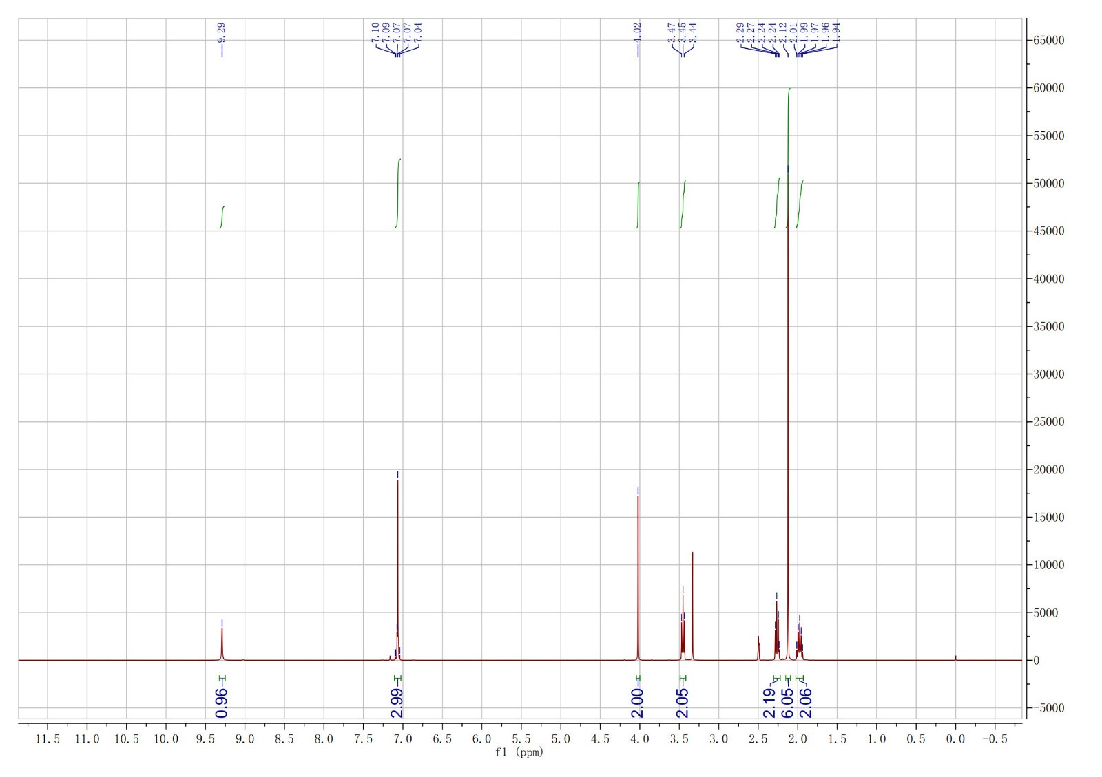Click the 0.0 tick on ppm axis
The width and height of the screenshot is (1102, 777).
point(955,738)
